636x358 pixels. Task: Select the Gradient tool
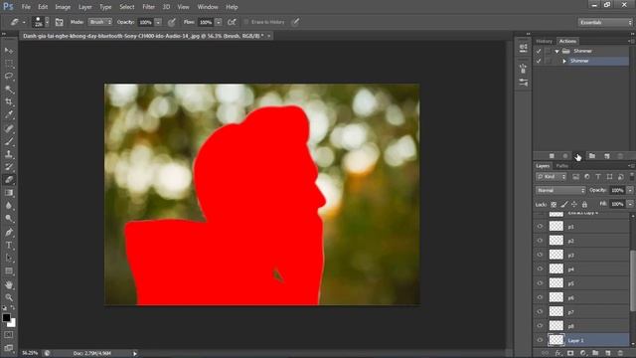tap(9, 193)
